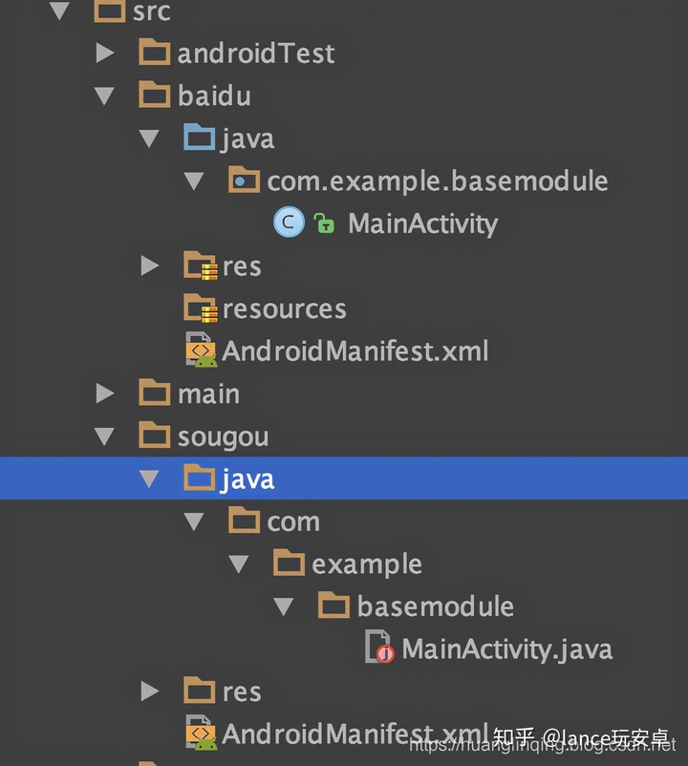Select the MainActivity class label
This screenshot has height=766, width=688.
click(x=422, y=223)
